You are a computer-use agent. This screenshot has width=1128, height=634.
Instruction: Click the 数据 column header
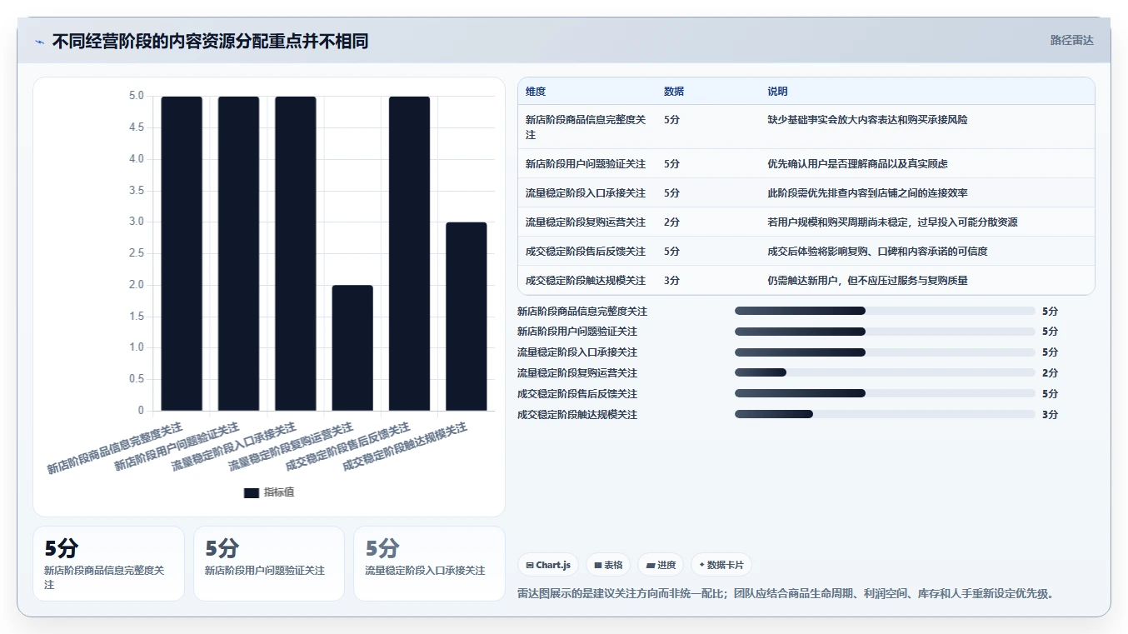click(x=674, y=92)
